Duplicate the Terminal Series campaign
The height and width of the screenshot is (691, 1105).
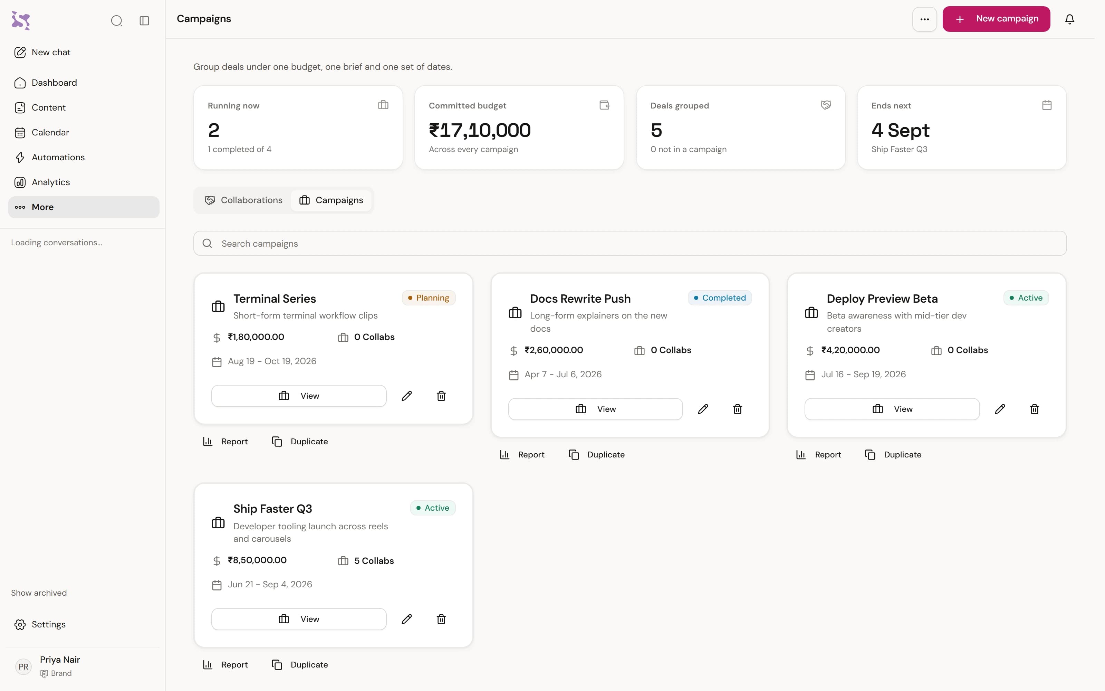tap(300, 442)
